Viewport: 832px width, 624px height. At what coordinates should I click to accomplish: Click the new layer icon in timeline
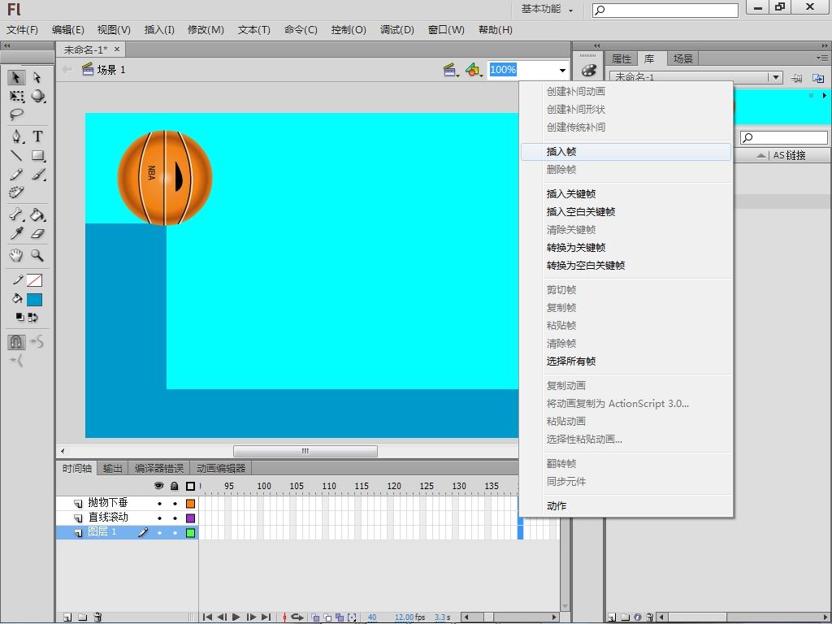point(67,617)
